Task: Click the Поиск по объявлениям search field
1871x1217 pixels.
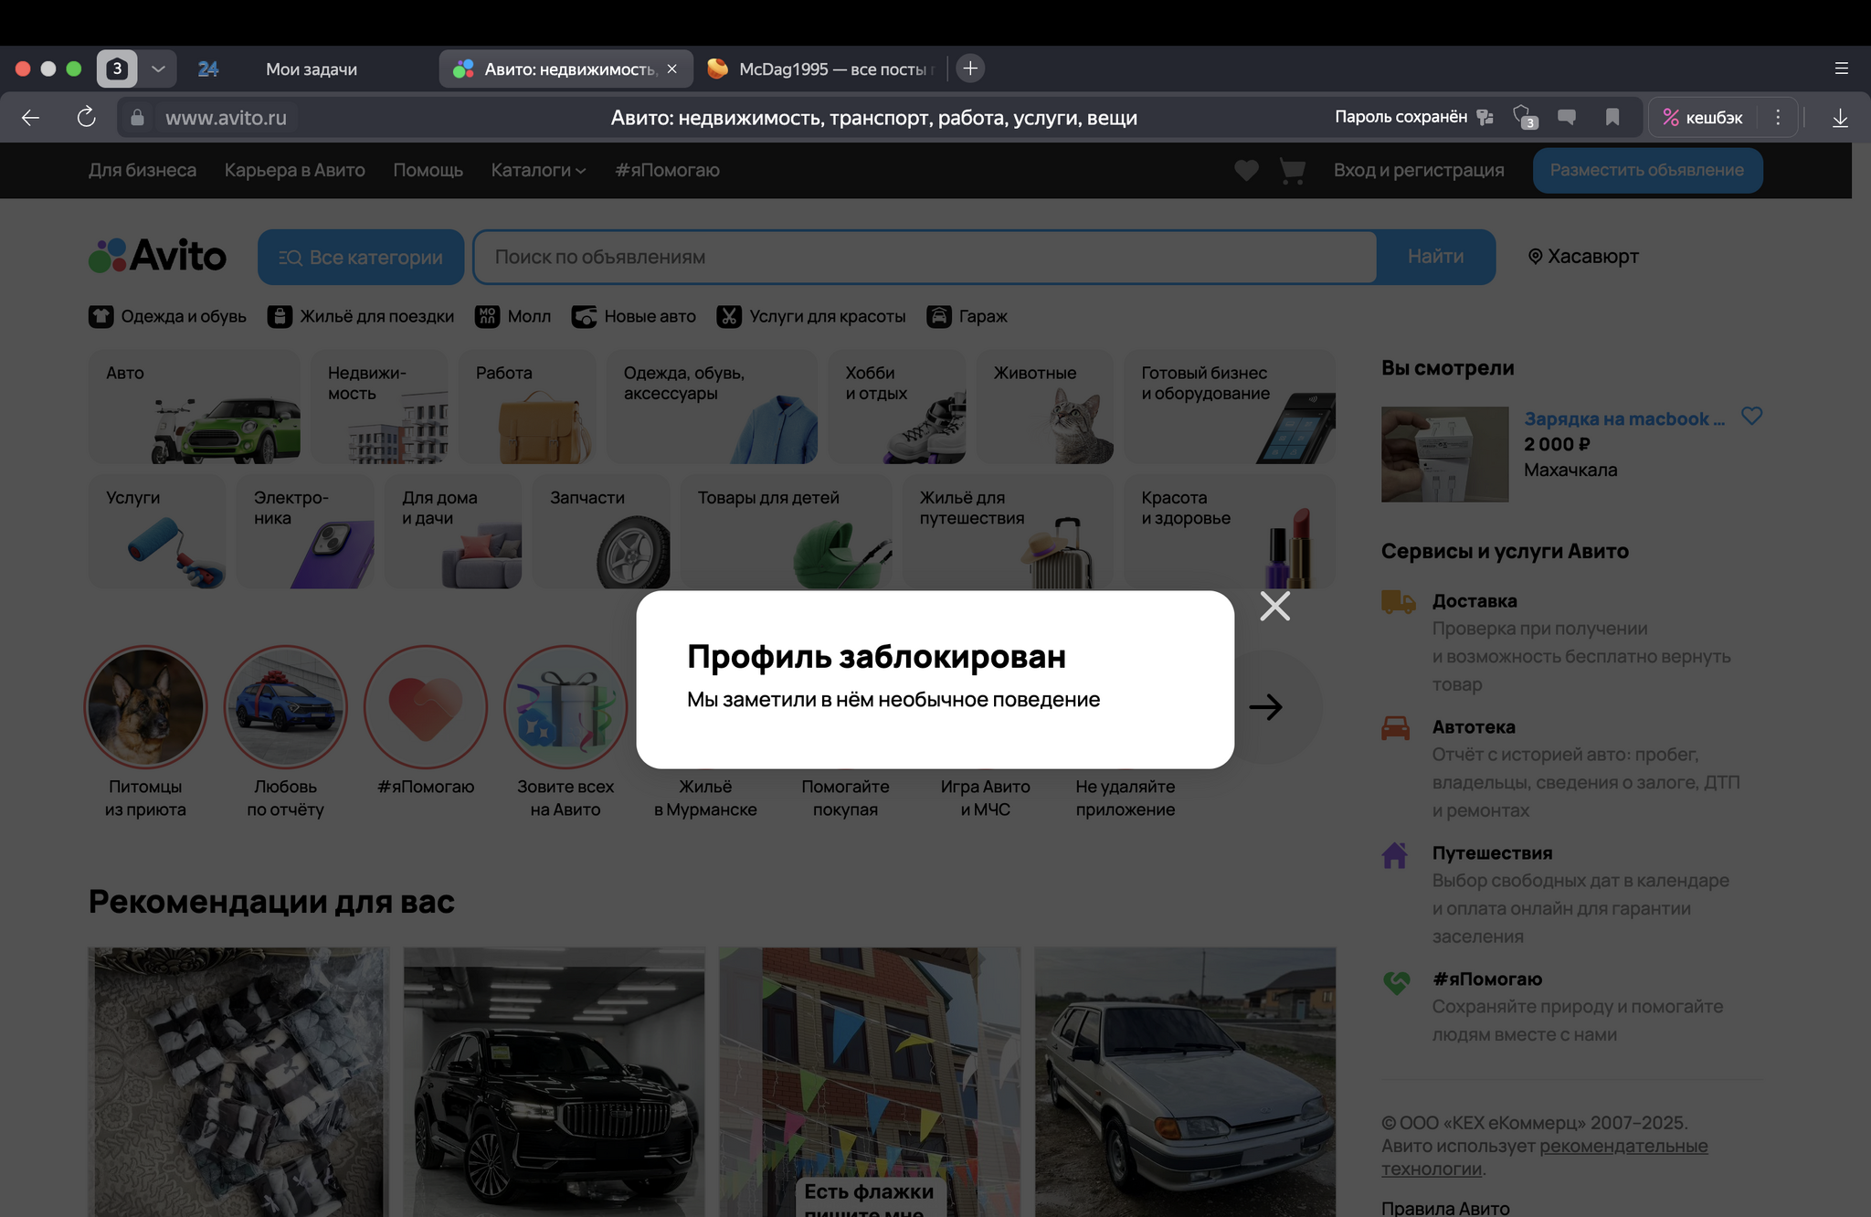Action: (x=923, y=257)
